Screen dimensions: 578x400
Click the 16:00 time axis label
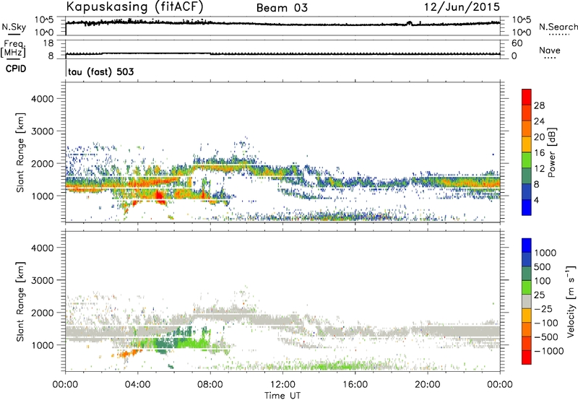pos(355,385)
